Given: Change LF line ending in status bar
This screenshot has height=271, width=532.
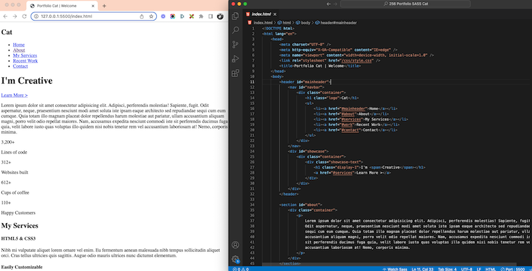Looking at the screenshot, I should pyautogui.click(x=479, y=269).
